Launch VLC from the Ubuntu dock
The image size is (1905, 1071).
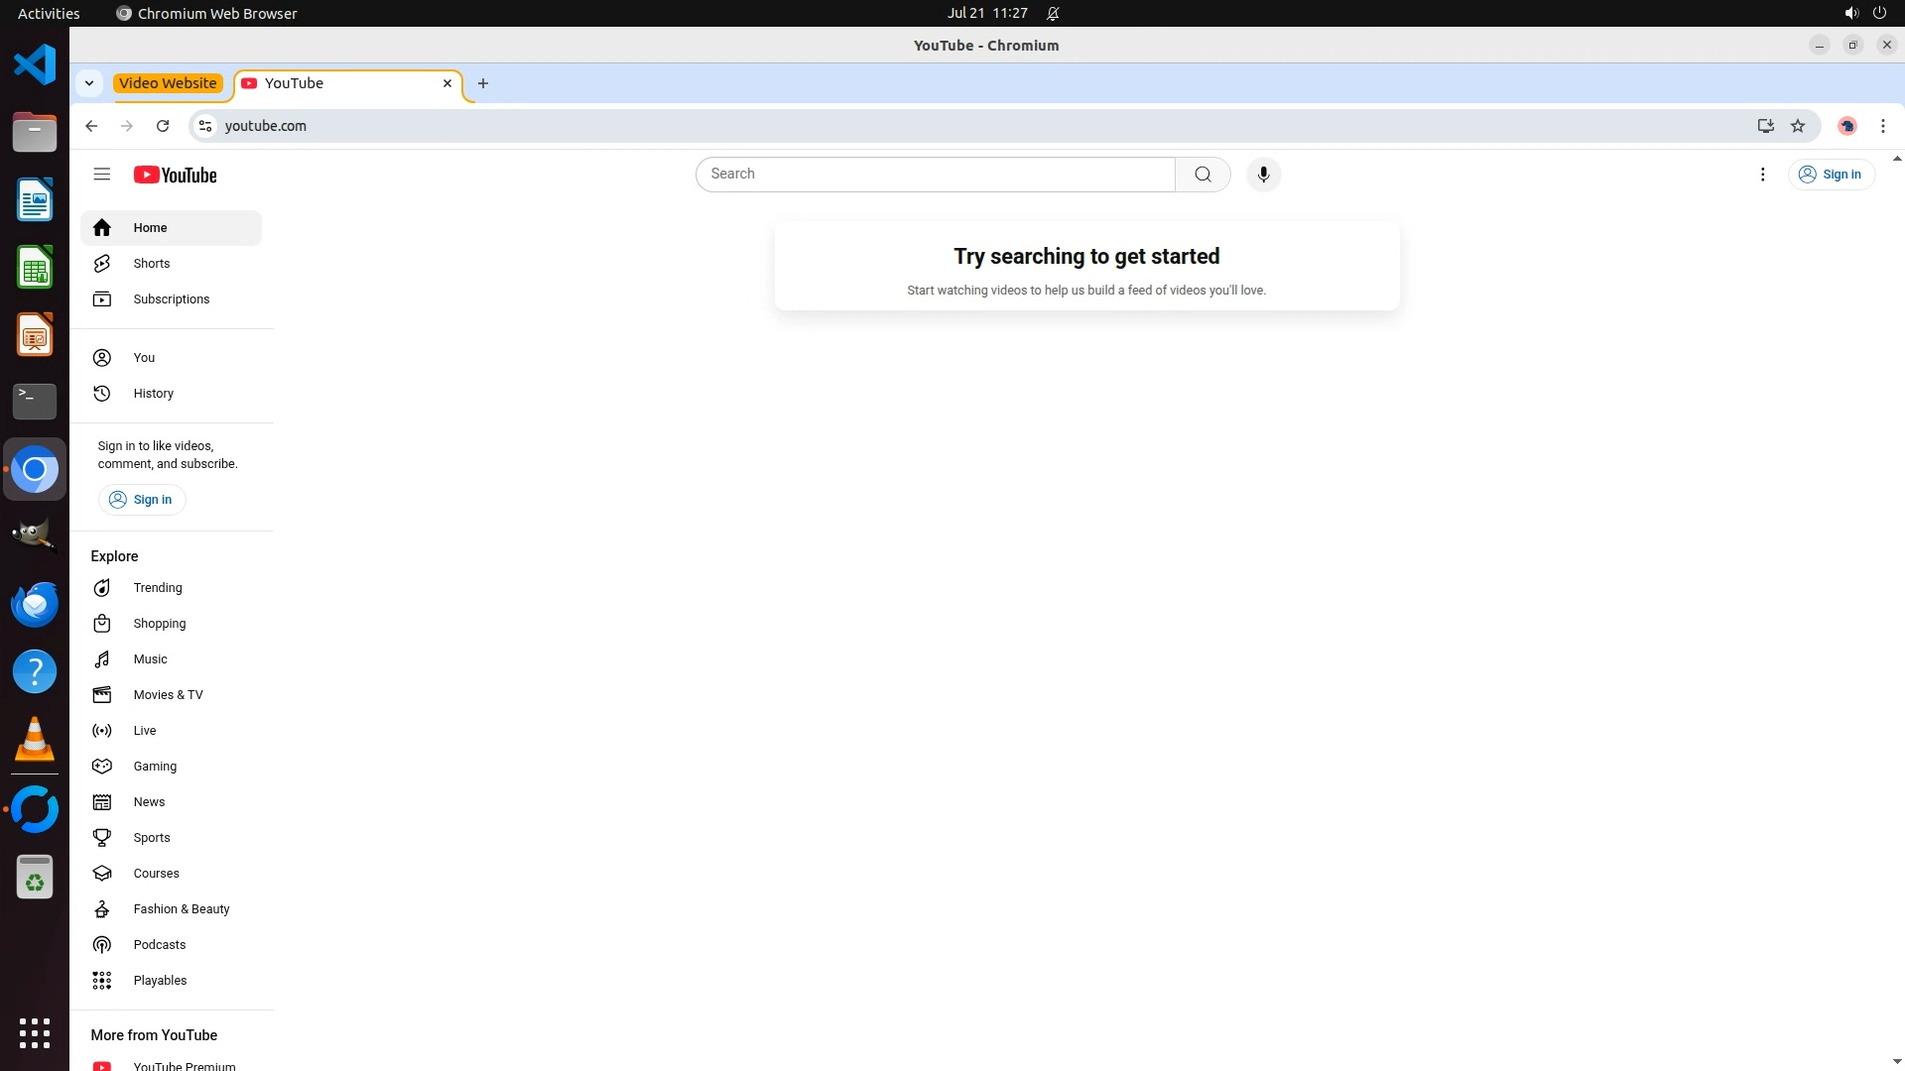35,740
